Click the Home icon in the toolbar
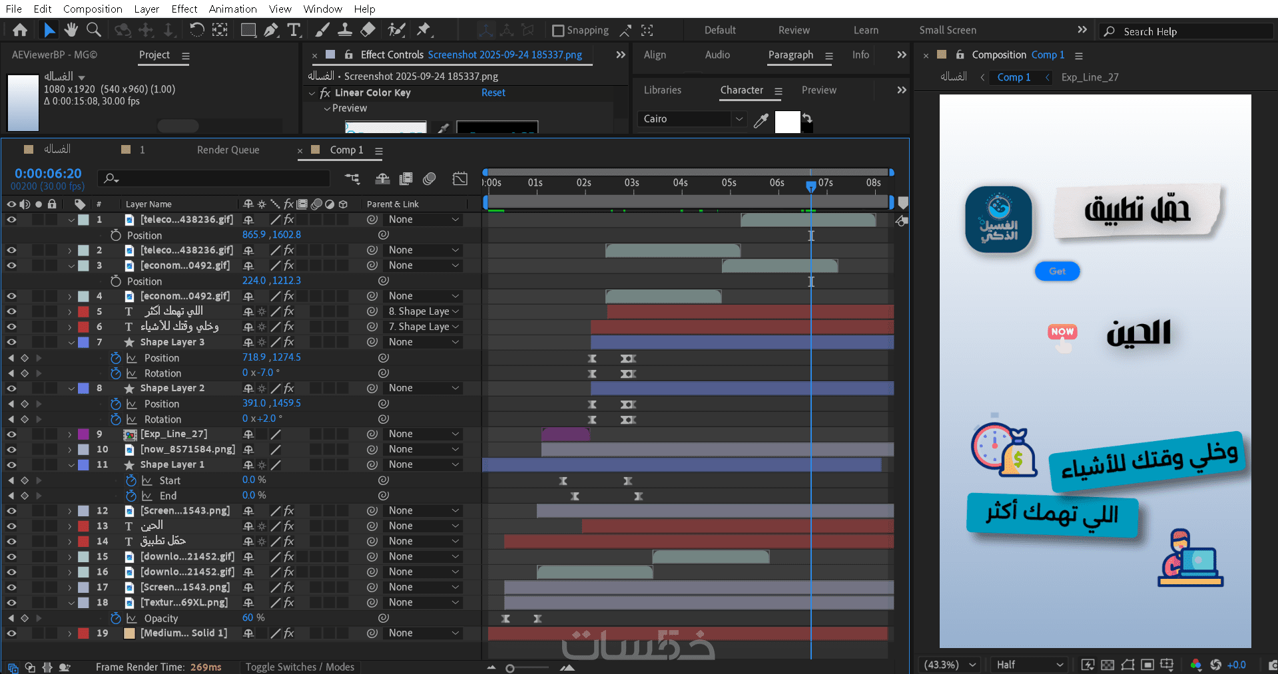 point(20,30)
